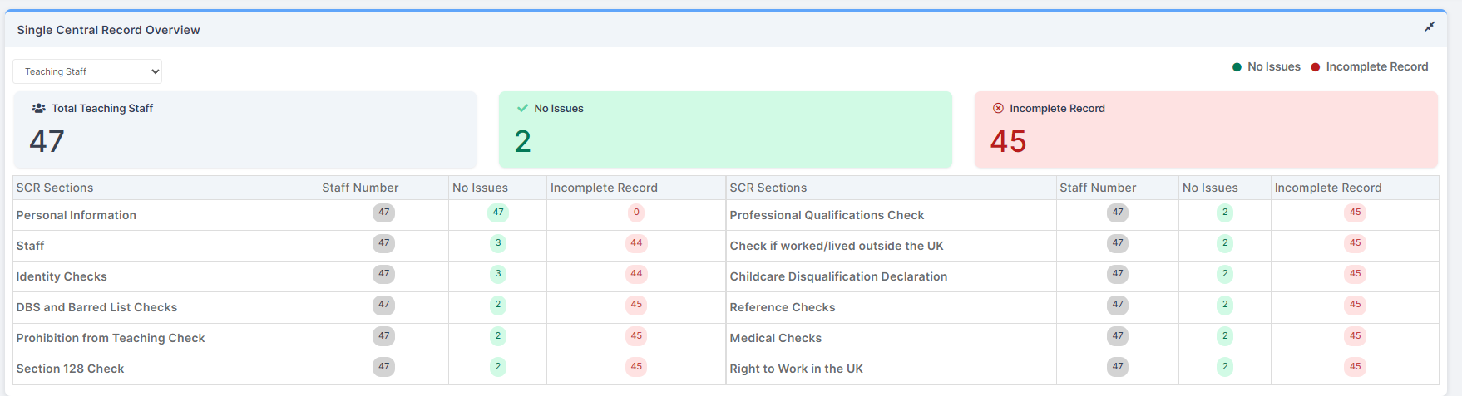
Task: Select Prohibition from Teaching Check row
Action: [369, 338]
